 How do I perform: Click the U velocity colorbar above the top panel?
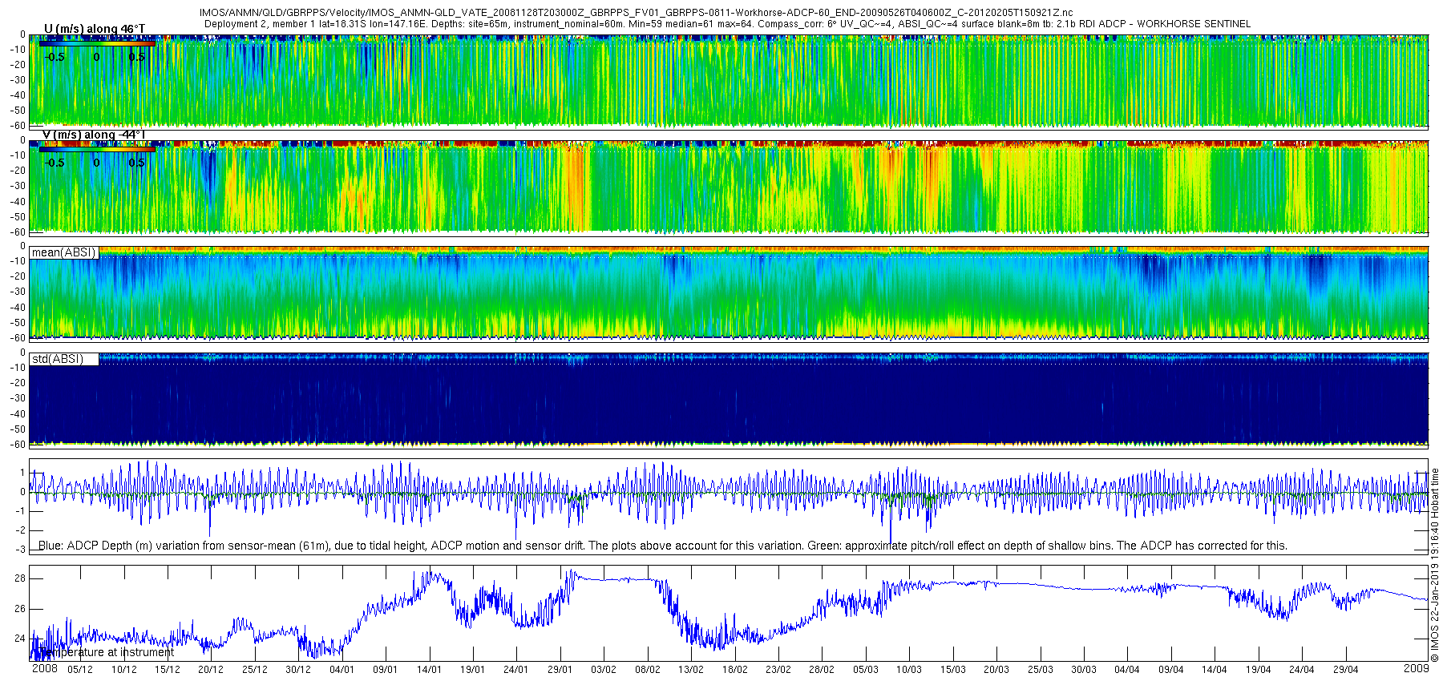[97, 43]
